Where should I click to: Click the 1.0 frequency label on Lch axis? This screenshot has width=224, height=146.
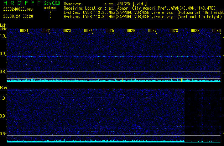tap(2, 36)
